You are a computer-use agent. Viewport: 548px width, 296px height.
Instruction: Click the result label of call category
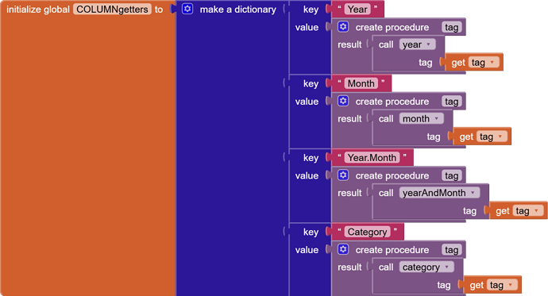(x=349, y=267)
